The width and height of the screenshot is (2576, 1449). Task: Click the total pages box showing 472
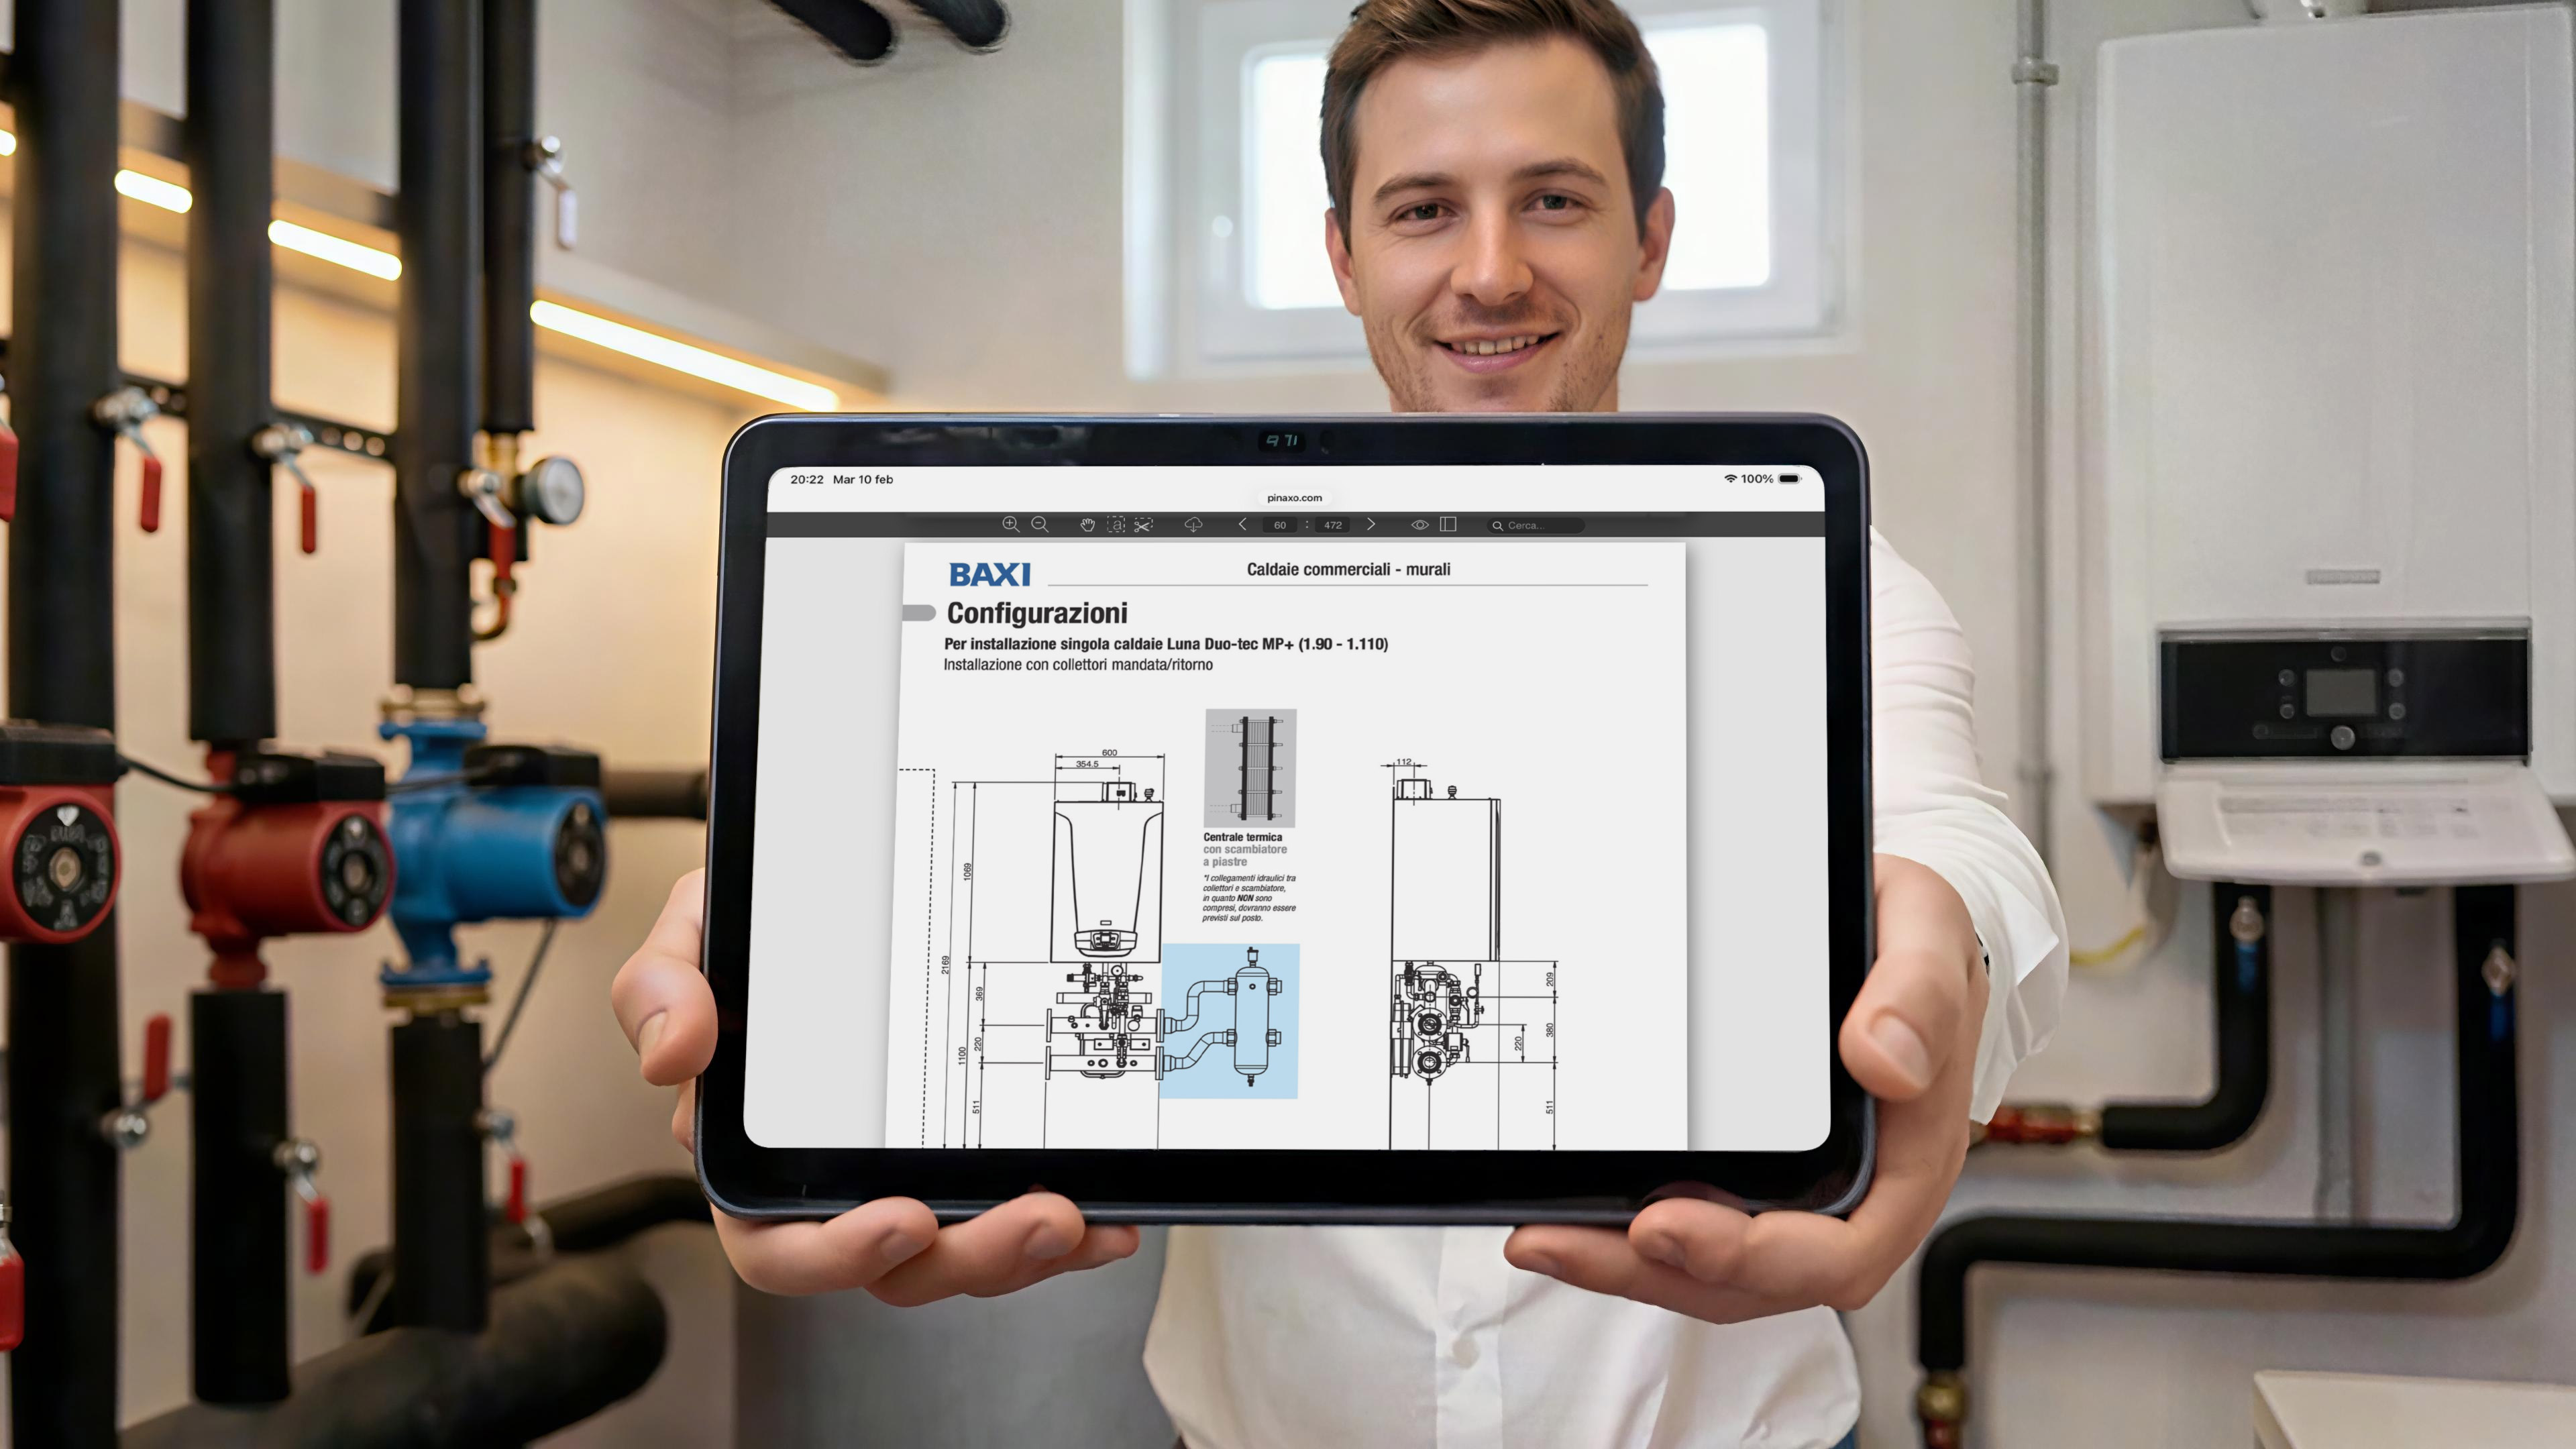(x=1333, y=525)
